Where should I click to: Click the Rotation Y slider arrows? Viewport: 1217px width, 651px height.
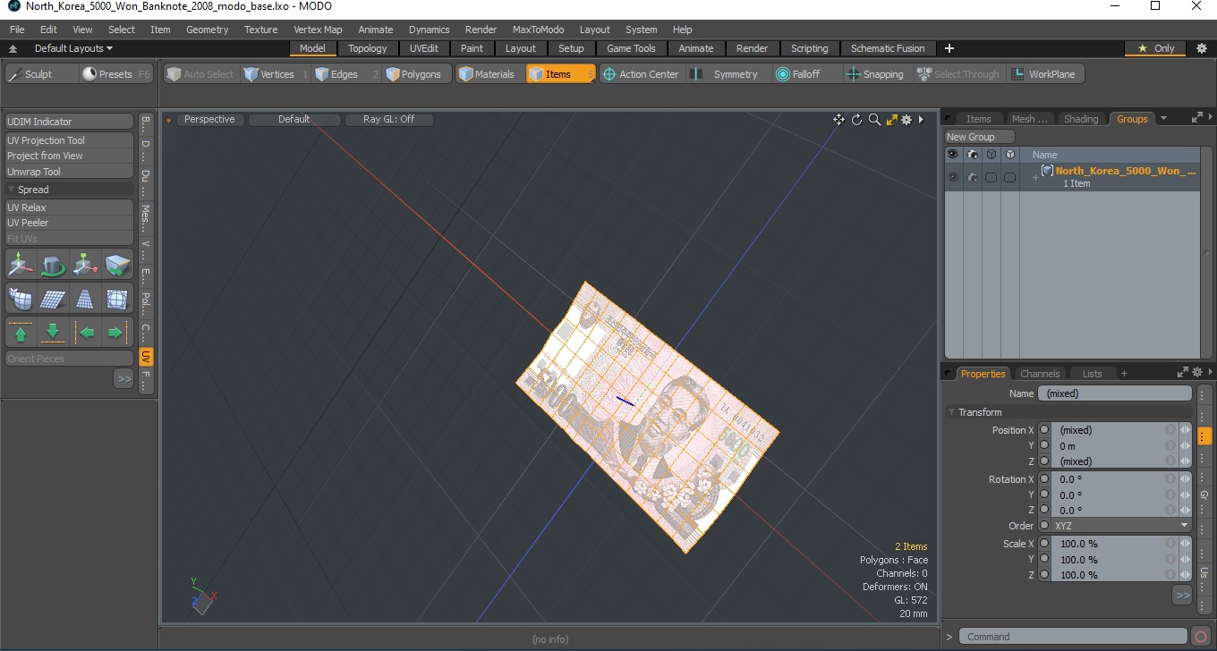tap(1185, 495)
